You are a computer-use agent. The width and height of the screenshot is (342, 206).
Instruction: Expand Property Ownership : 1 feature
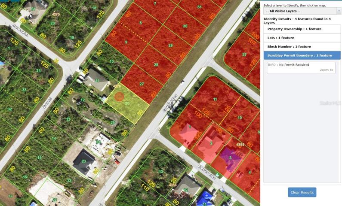point(302,29)
